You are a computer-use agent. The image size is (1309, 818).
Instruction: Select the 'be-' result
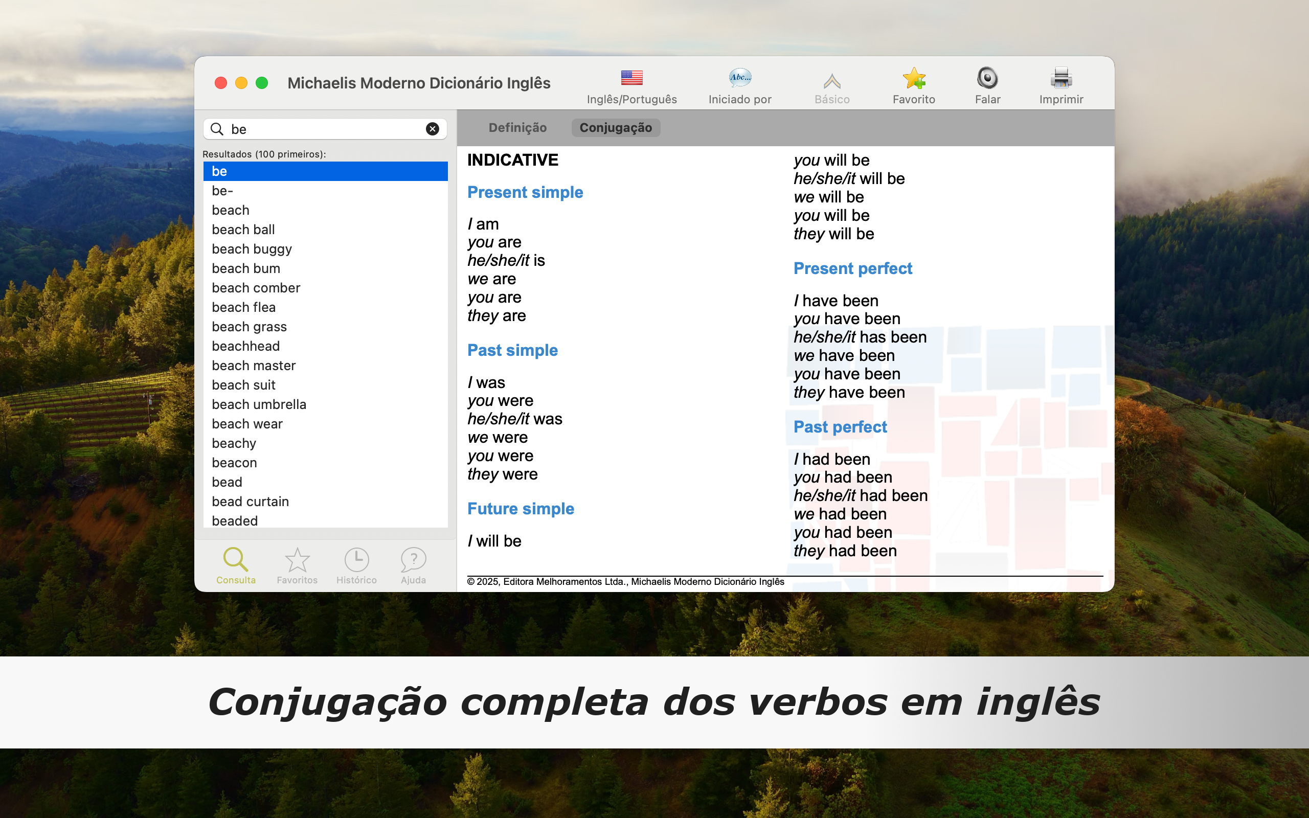(x=325, y=190)
